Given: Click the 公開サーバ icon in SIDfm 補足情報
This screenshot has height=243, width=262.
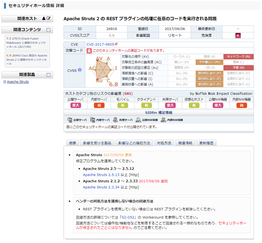Looking at the screenshot, I should pos(70,120).
